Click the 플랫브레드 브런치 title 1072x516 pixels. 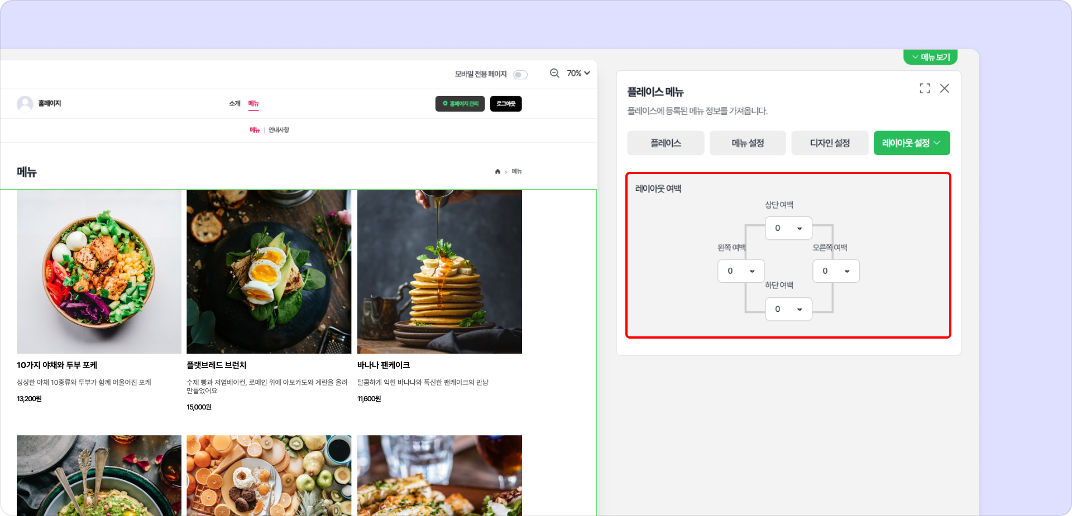pyautogui.click(x=217, y=365)
